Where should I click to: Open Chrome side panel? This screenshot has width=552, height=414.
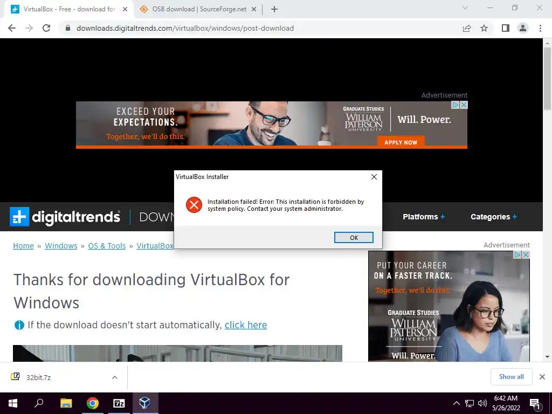(506, 28)
